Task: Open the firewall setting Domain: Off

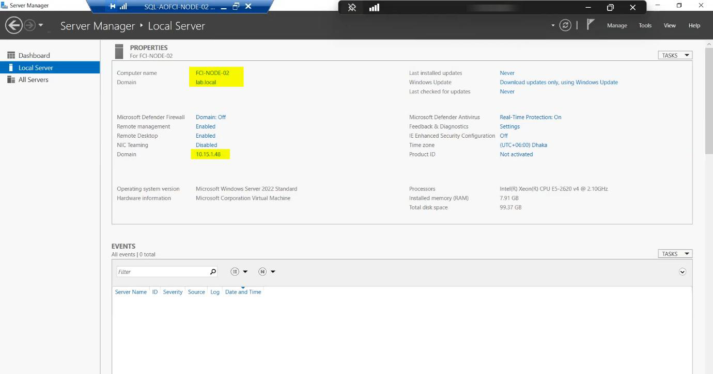Action: [211, 117]
